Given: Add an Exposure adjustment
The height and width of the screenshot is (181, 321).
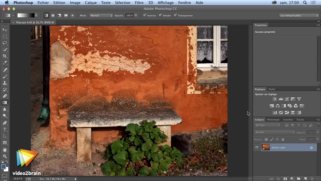Looking at the screenshot, I should coord(293,99).
